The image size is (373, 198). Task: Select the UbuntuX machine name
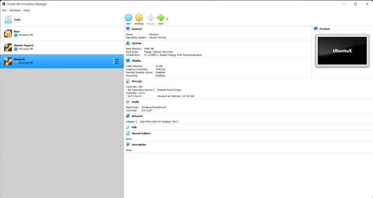(19, 59)
